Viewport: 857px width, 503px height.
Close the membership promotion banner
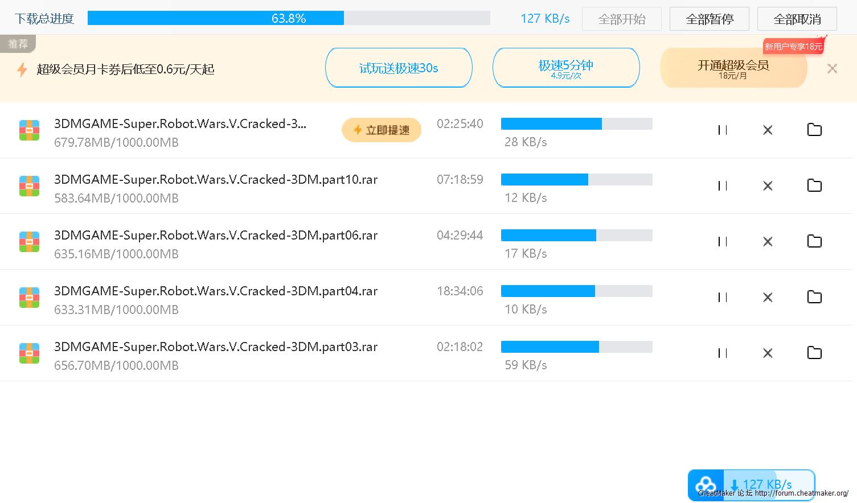coord(832,69)
